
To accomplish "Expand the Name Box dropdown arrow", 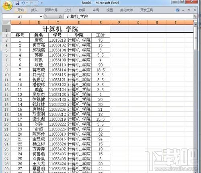I will 41,16.
